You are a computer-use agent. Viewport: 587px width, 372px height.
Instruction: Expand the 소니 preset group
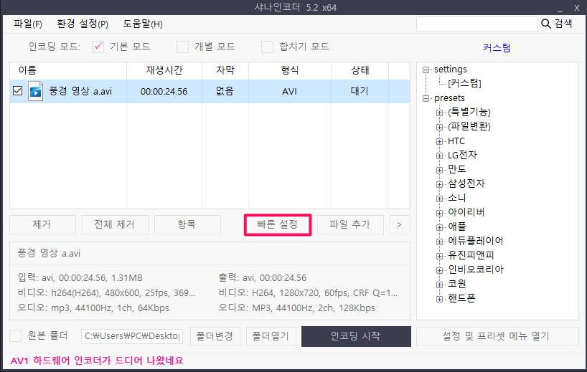pyautogui.click(x=439, y=199)
